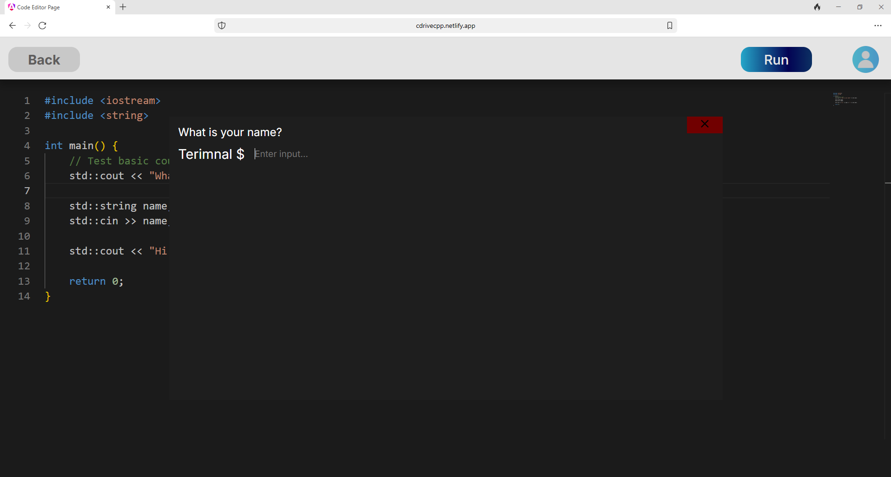Open the browser three-dot menu

click(x=878, y=26)
